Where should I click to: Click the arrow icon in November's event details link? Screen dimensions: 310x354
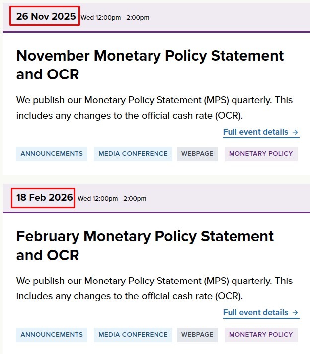click(295, 132)
